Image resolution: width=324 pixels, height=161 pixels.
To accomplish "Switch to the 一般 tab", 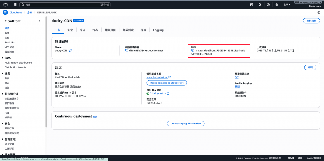I will coord(58,30).
